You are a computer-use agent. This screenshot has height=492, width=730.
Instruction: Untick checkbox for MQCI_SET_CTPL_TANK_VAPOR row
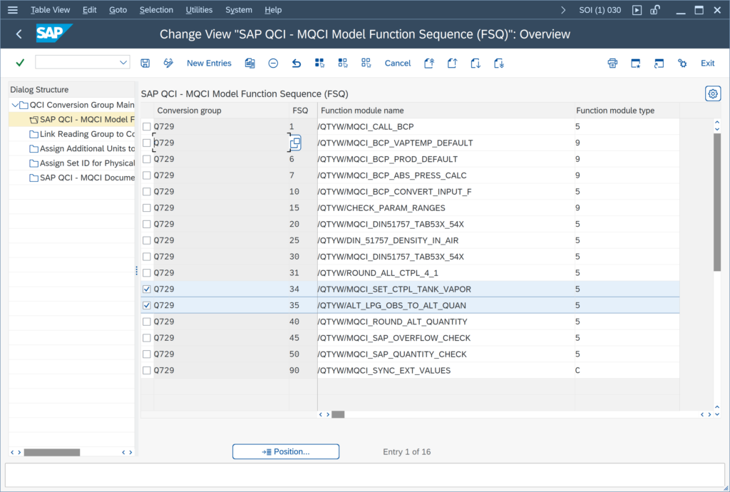point(147,289)
